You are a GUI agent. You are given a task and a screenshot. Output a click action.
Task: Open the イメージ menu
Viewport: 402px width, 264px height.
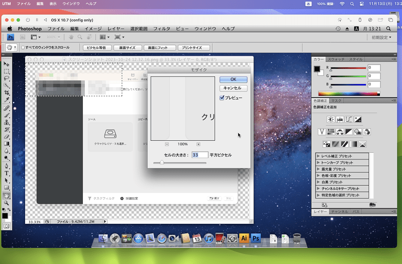(x=93, y=29)
